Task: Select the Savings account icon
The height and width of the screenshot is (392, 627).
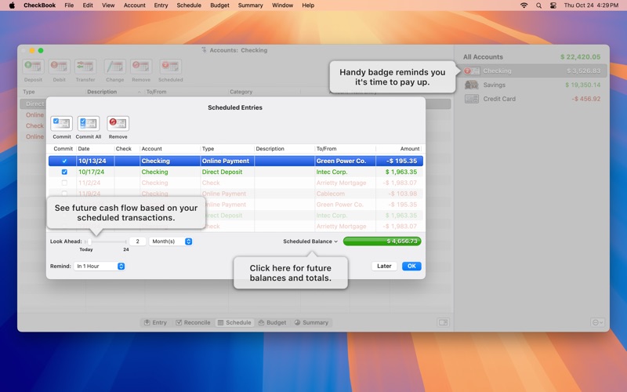Action: [x=472, y=85]
